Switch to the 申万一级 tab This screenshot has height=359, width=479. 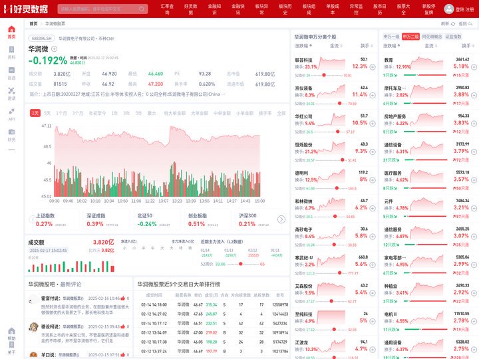[x=391, y=37]
